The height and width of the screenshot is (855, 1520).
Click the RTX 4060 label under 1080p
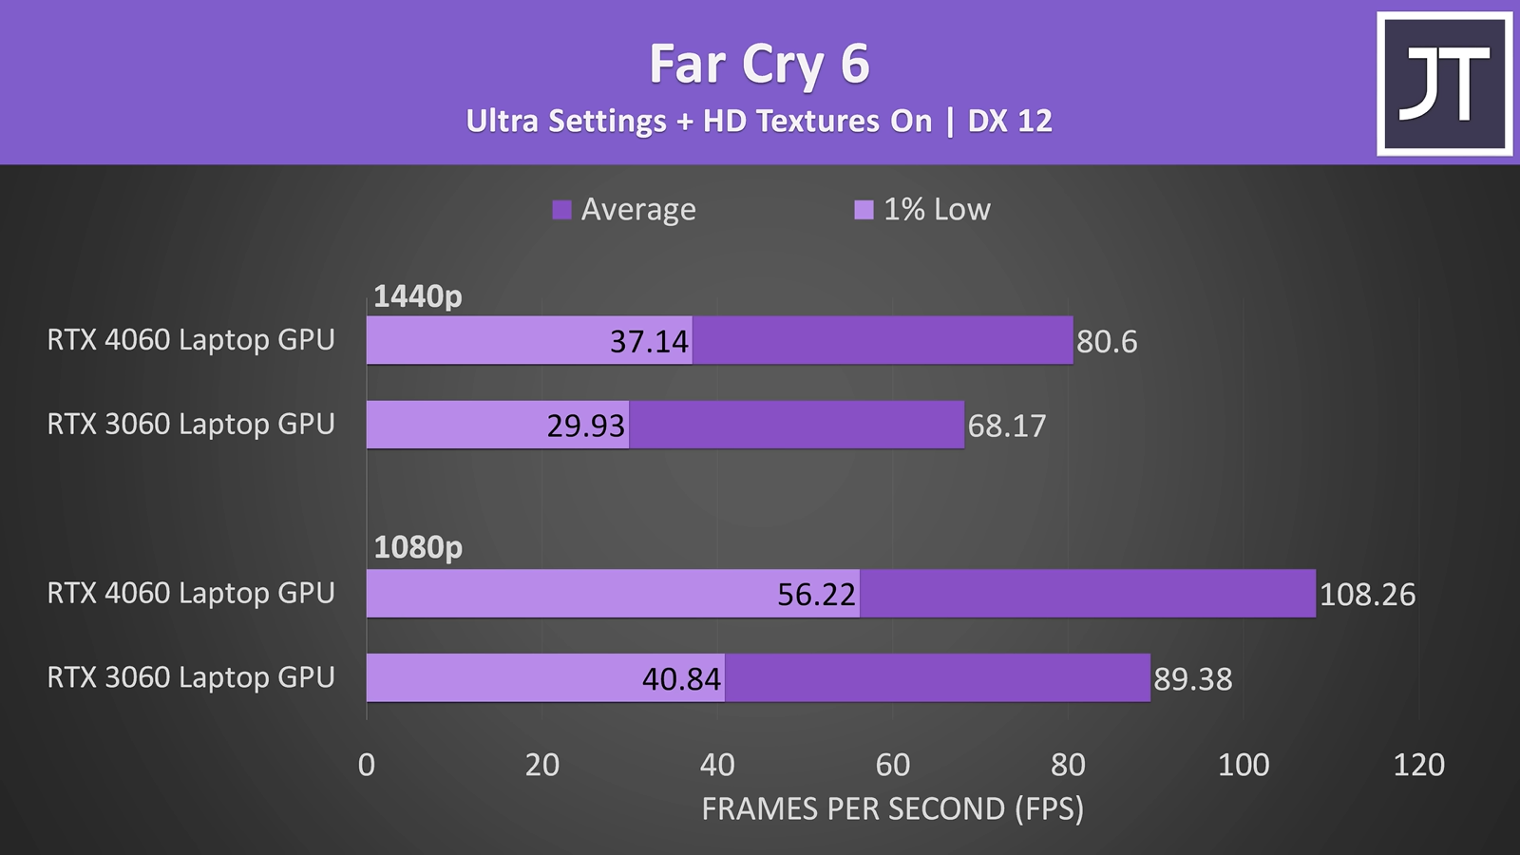[191, 594]
